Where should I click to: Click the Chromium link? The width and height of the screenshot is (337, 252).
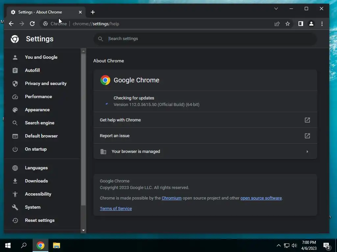[171, 198]
